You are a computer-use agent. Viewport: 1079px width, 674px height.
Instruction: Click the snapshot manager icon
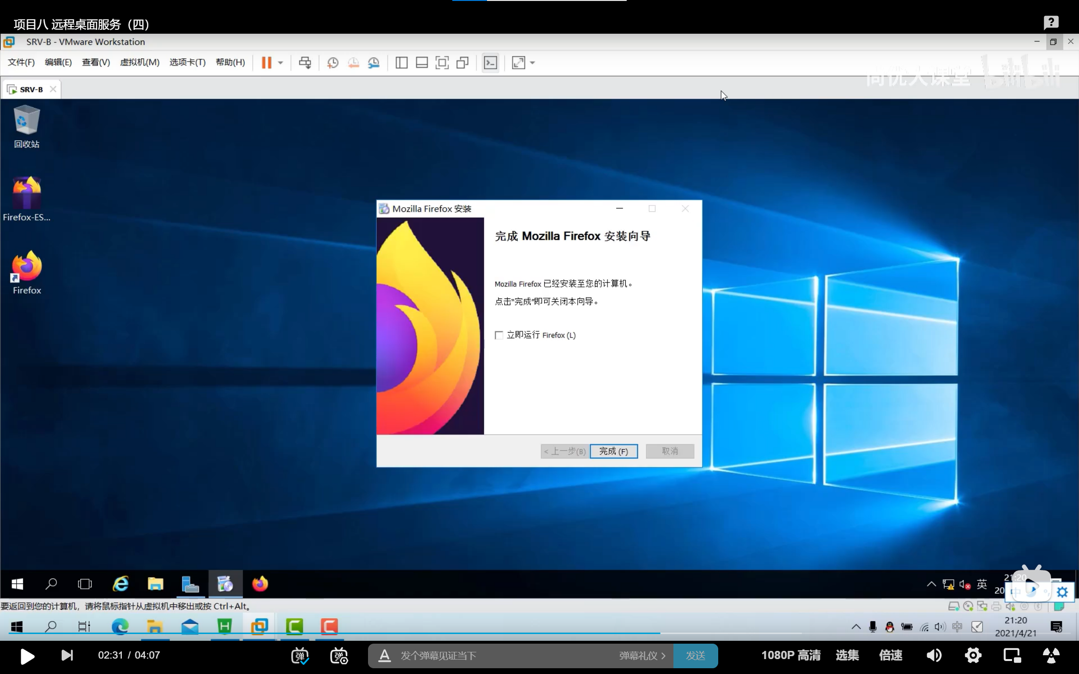click(x=374, y=63)
